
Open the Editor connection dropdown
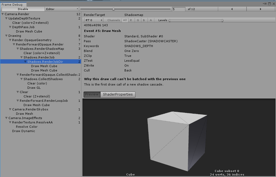pos(62,9)
